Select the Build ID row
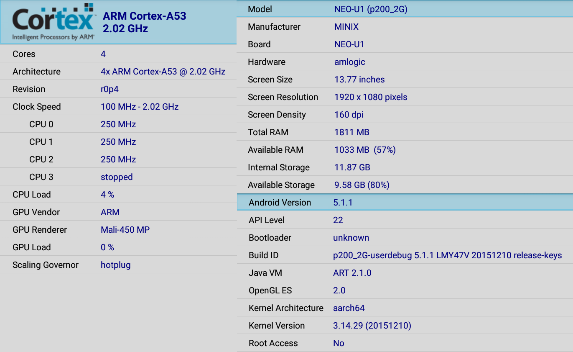Image resolution: width=573 pixels, height=352 pixels. 405,255
